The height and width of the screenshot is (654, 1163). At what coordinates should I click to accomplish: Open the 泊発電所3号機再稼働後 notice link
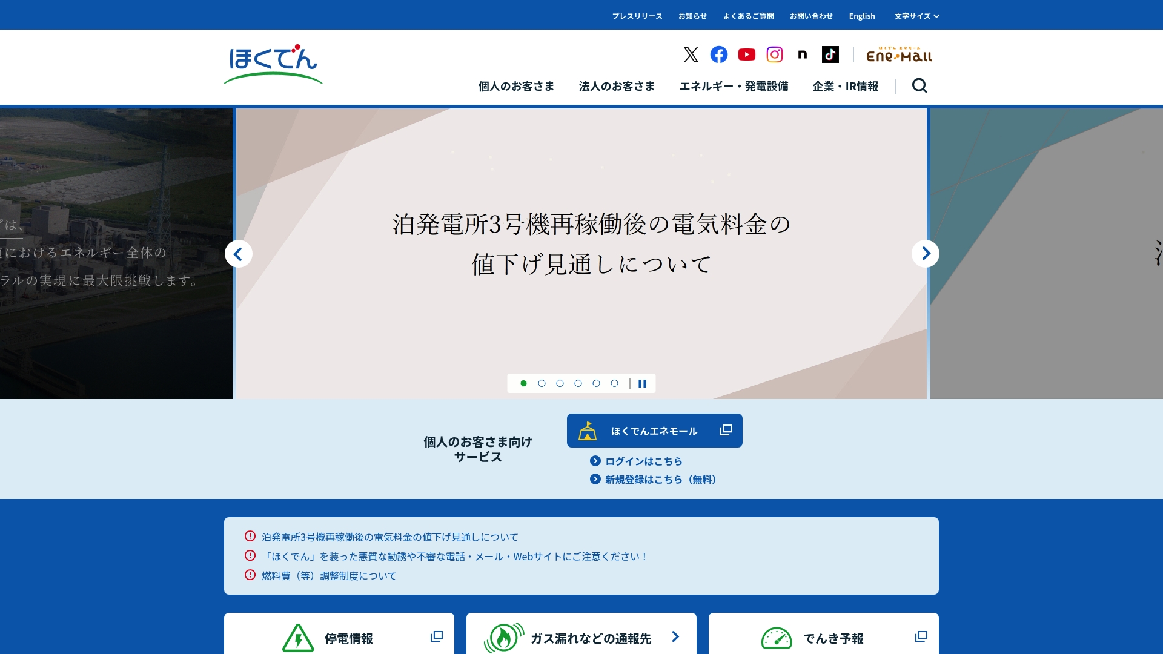coord(389,537)
